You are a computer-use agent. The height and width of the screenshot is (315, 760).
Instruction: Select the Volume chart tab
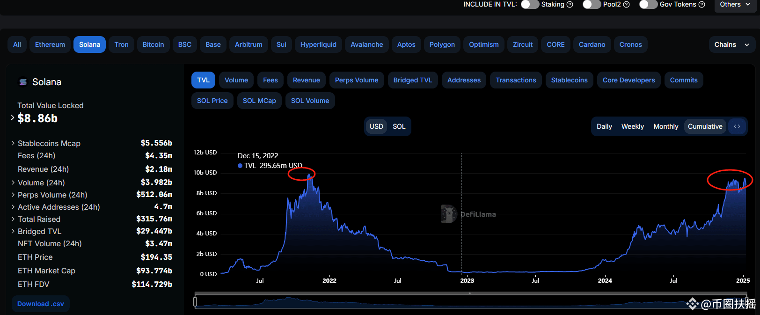point(236,80)
